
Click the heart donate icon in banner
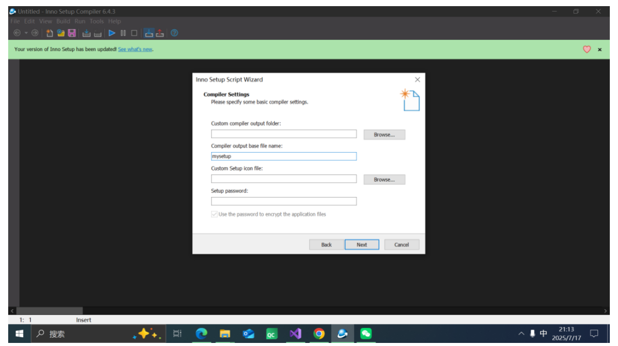pos(587,49)
